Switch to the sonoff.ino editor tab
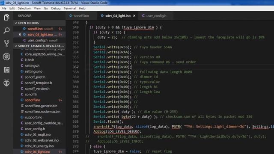 (x=81, y=16)
